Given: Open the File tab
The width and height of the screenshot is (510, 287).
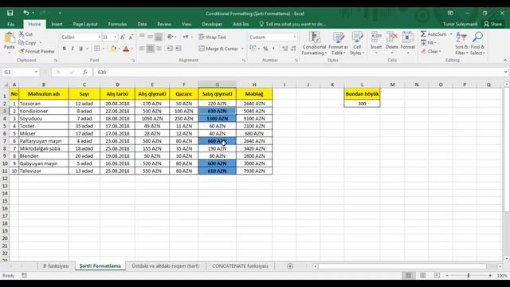Looking at the screenshot, I should 10,24.
